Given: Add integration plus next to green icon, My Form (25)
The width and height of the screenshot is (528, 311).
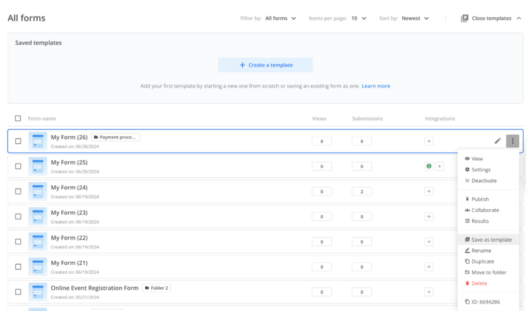Looking at the screenshot, I should tap(439, 166).
